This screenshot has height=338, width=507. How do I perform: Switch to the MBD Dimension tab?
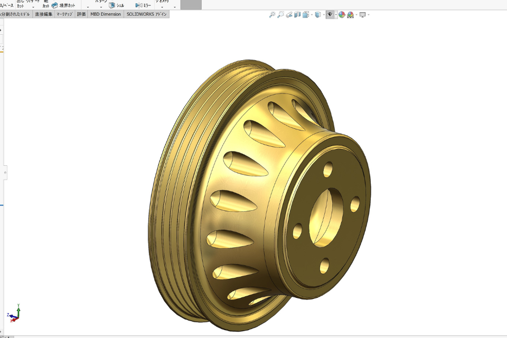pos(106,14)
